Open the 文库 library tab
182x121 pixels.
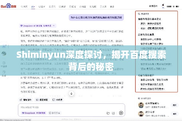103,7
